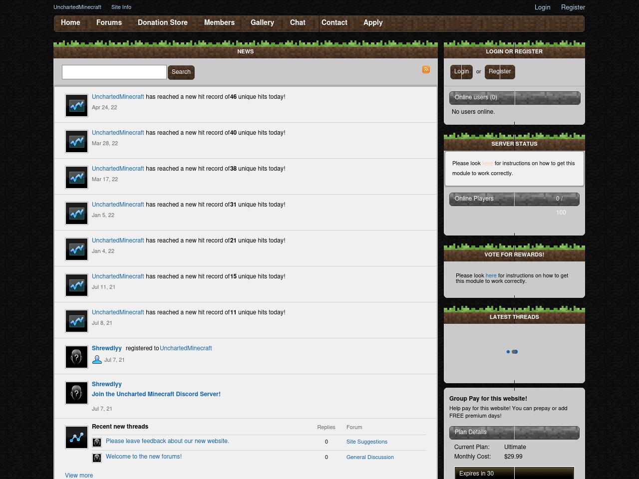The height and width of the screenshot is (479, 639).
Task: Navigate to the Contact page
Action: (x=334, y=22)
